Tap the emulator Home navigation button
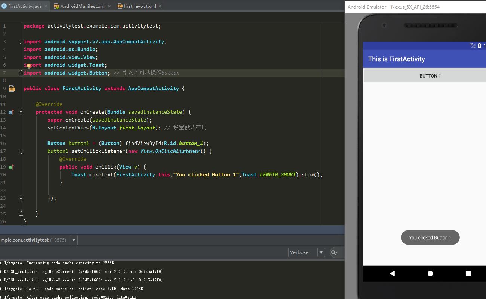Image resolution: width=486 pixels, height=299 pixels. coord(430,273)
